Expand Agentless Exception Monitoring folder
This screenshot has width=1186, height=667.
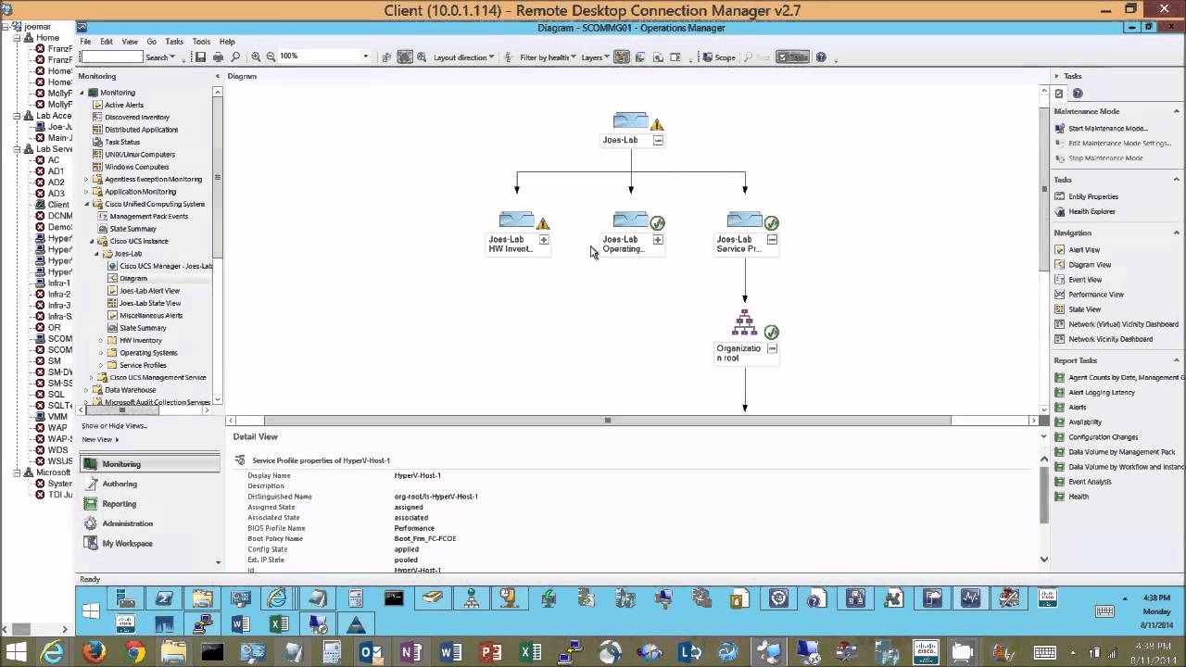[87, 180]
